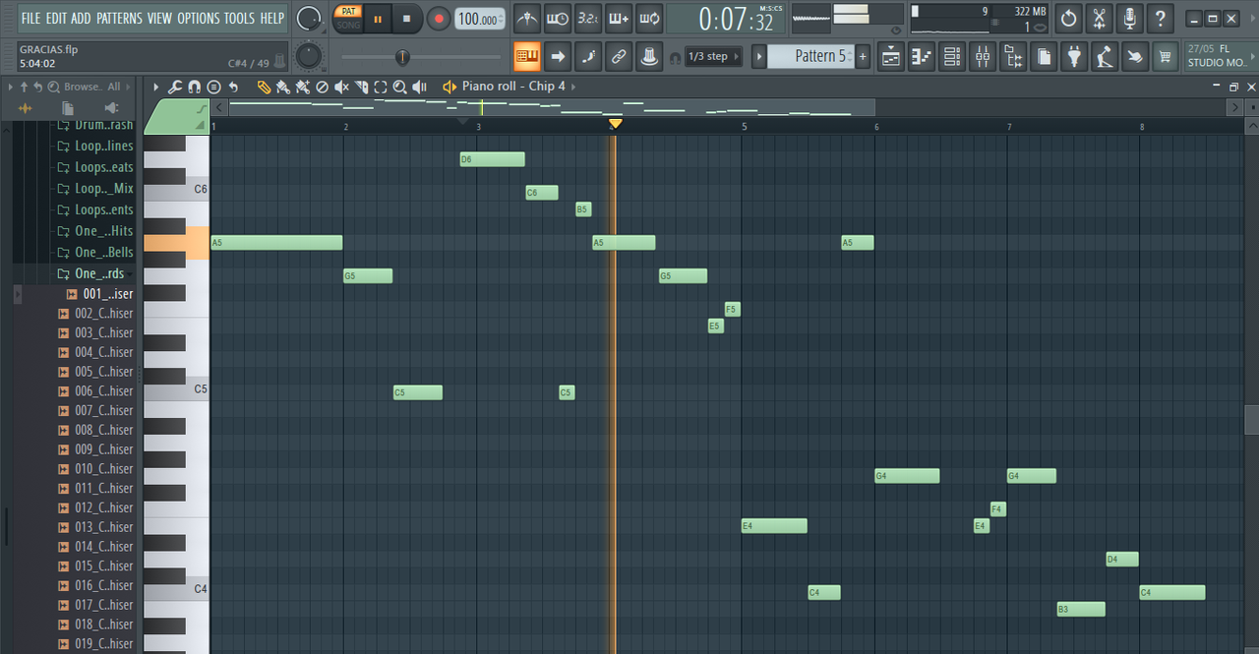
Task: Open piano roll options menu arrow
Action: coord(154,87)
